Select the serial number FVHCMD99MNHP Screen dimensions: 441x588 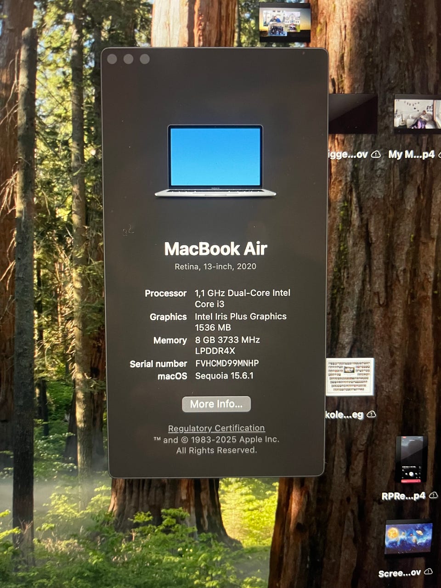click(x=227, y=363)
